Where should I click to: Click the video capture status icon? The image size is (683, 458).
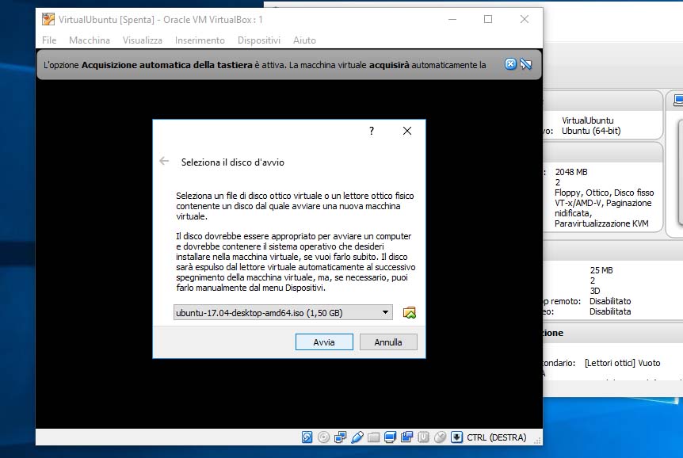click(x=406, y=437)
